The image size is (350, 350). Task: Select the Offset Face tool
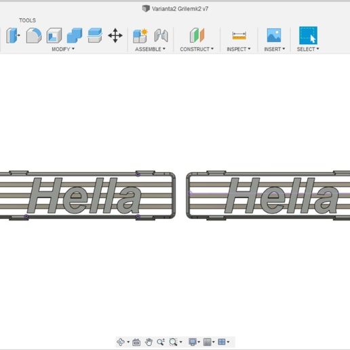pos(95,35)
